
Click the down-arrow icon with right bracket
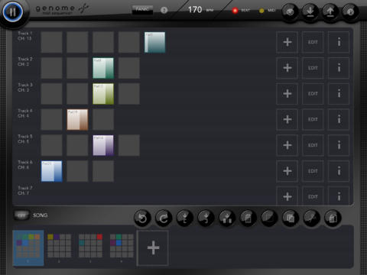[x=206, y=218]
